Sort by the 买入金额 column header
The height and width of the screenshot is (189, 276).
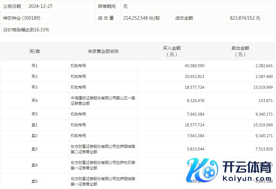click(x=172, y=51)
